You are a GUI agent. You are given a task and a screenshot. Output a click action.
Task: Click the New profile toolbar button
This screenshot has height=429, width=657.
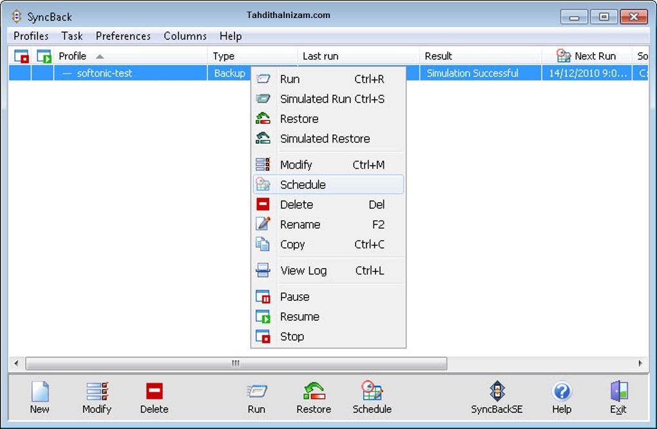point(40,397)
